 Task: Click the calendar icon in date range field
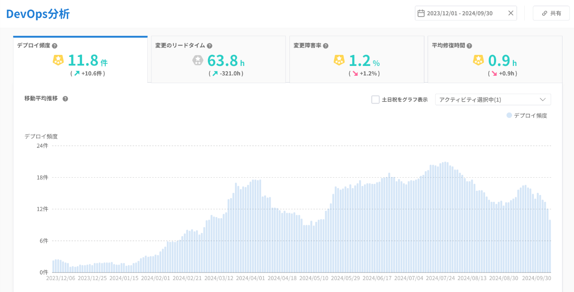coord(421,13)
